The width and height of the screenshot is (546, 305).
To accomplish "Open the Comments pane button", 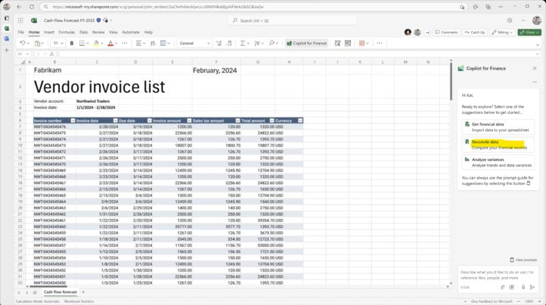I will click(x=447, y=32).
